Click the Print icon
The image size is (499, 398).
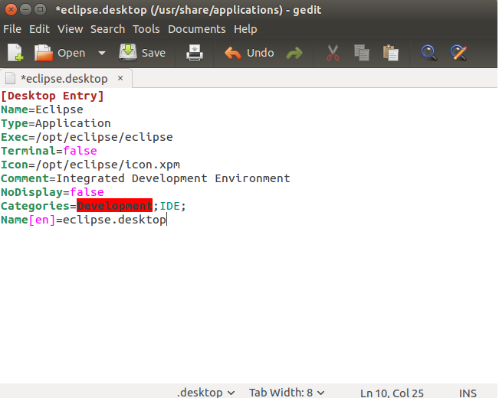[x=195, y=53]
